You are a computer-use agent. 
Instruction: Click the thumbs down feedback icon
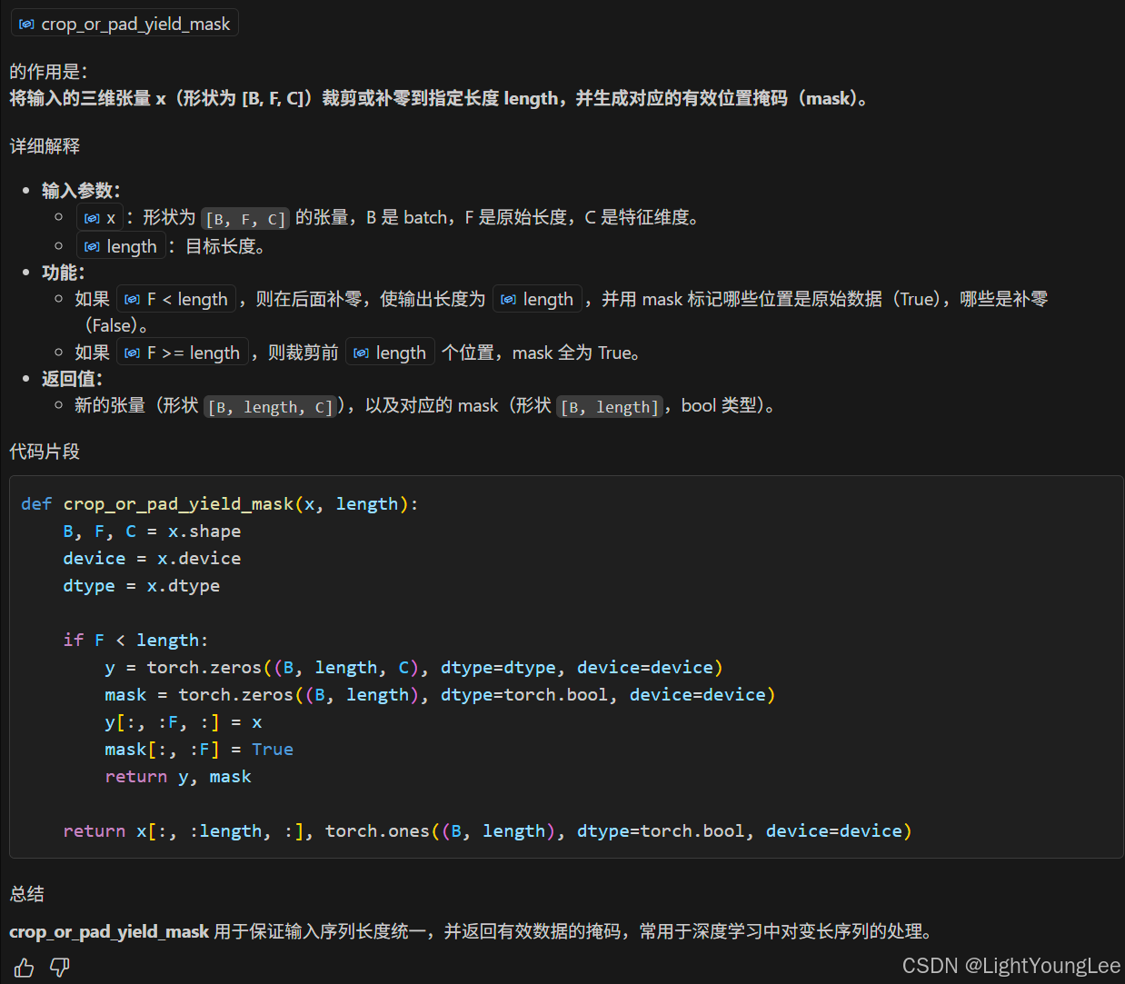[60, 968]
